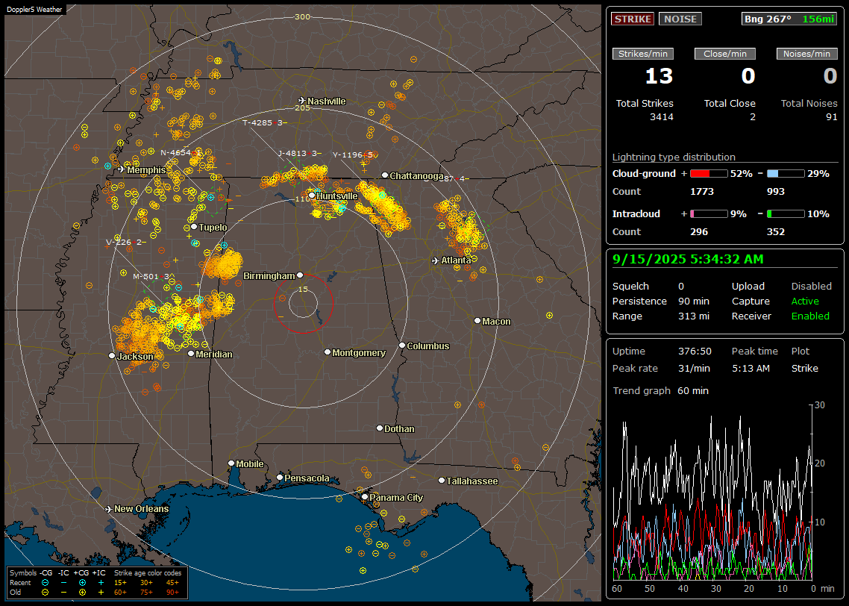The width and height of the screenshot is (849, 606).
Task: Click the strikes per minute value 13
Action: coord(659,76)
